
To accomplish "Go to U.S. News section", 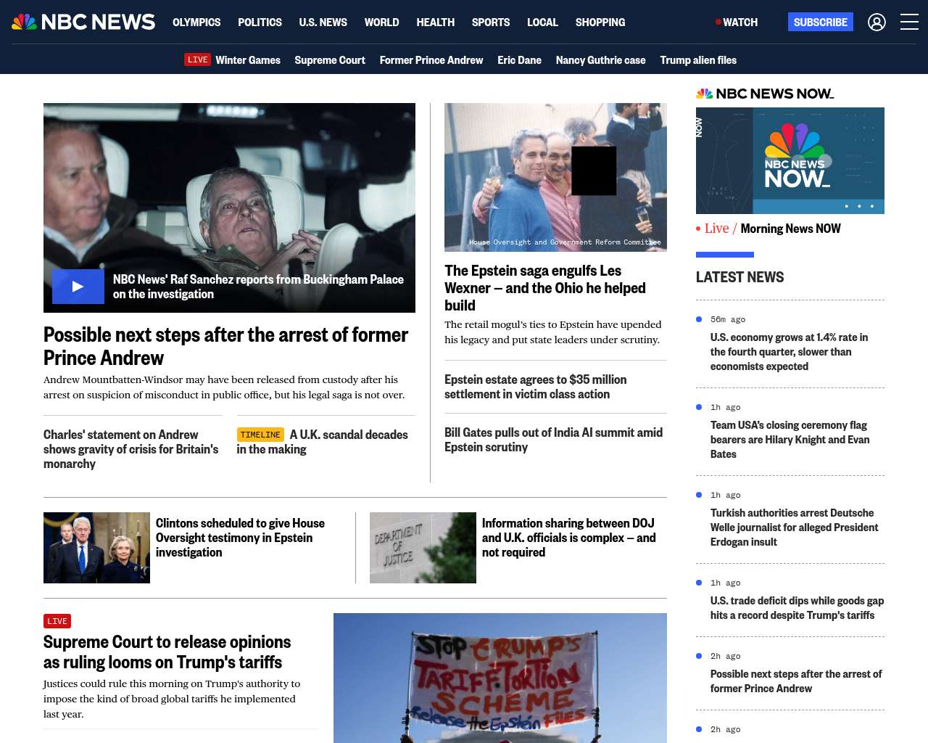I will [323, 22].
